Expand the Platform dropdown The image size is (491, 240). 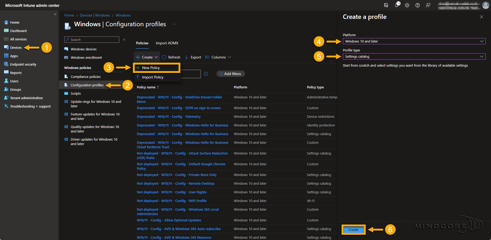click(414, 41)
